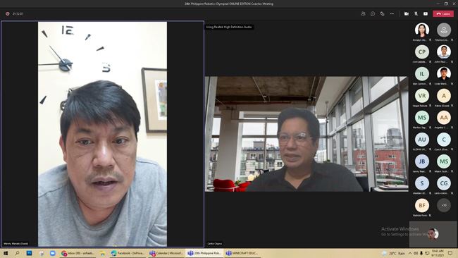Show hidden system tray icons chevron

click(410, 253)
